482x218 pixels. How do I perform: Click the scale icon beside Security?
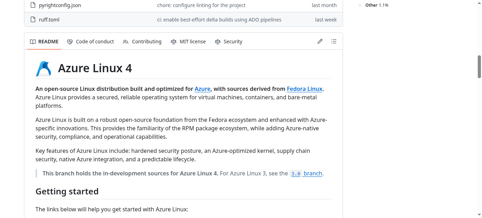[217, 42]
